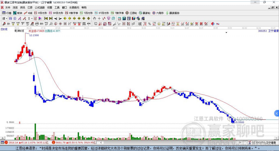Click the 乾坤K线 indicator label

[19, 31]
